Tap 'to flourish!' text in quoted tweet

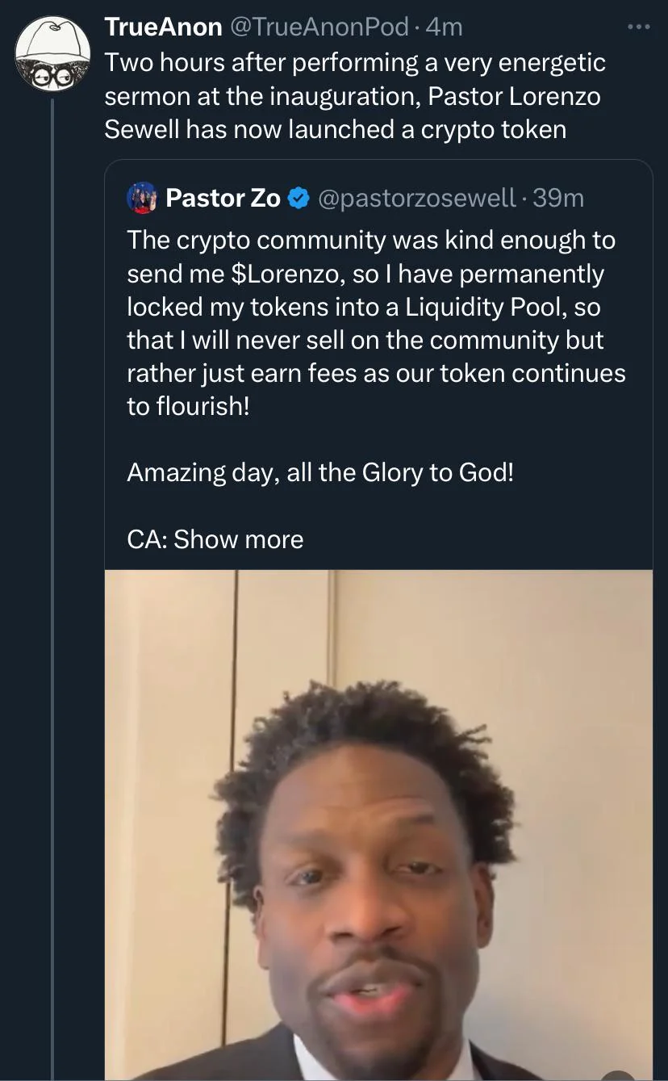click(x=189, y=406)
